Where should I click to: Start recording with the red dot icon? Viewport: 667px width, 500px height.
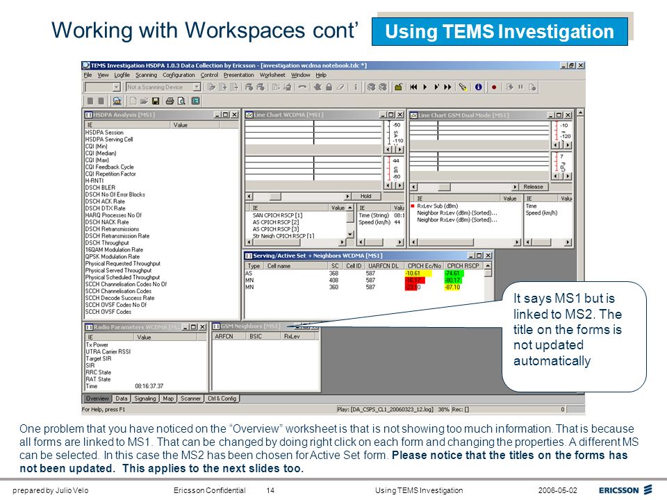(494, 87)
